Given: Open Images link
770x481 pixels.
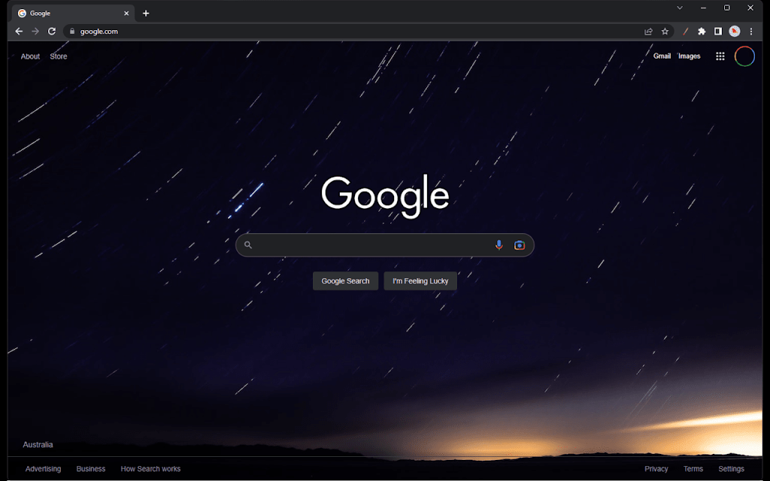Looking at the screenshot, I should pyautogui.click(x=689, y=56).
